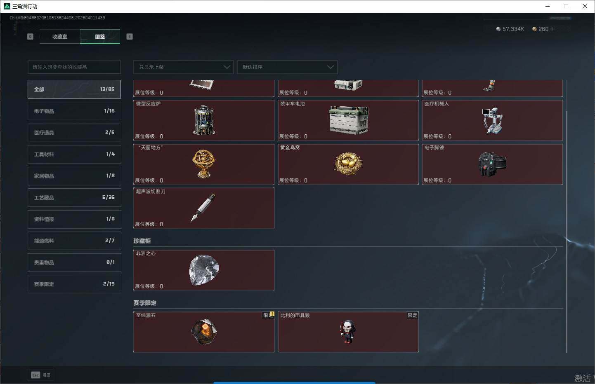Image resolution: width=595 pixels, height=384 pixels.
Task: Open the 家居物品 category
Action: coord(74,176)
